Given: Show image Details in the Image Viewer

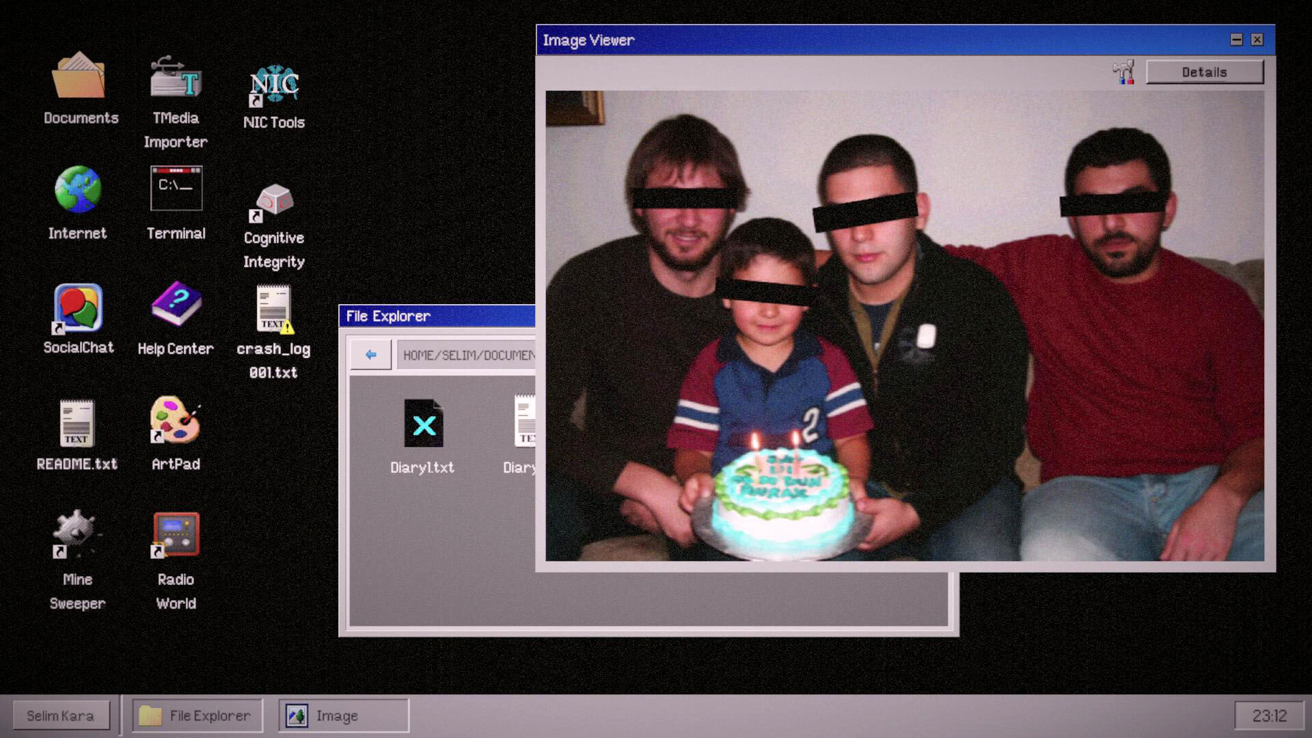Looking at the screenshot, I should 1205,72.
